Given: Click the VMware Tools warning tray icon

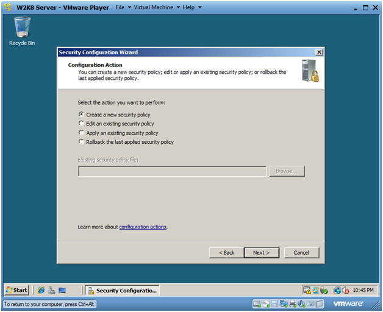Looking at the screenshot, I should (307, 290).
